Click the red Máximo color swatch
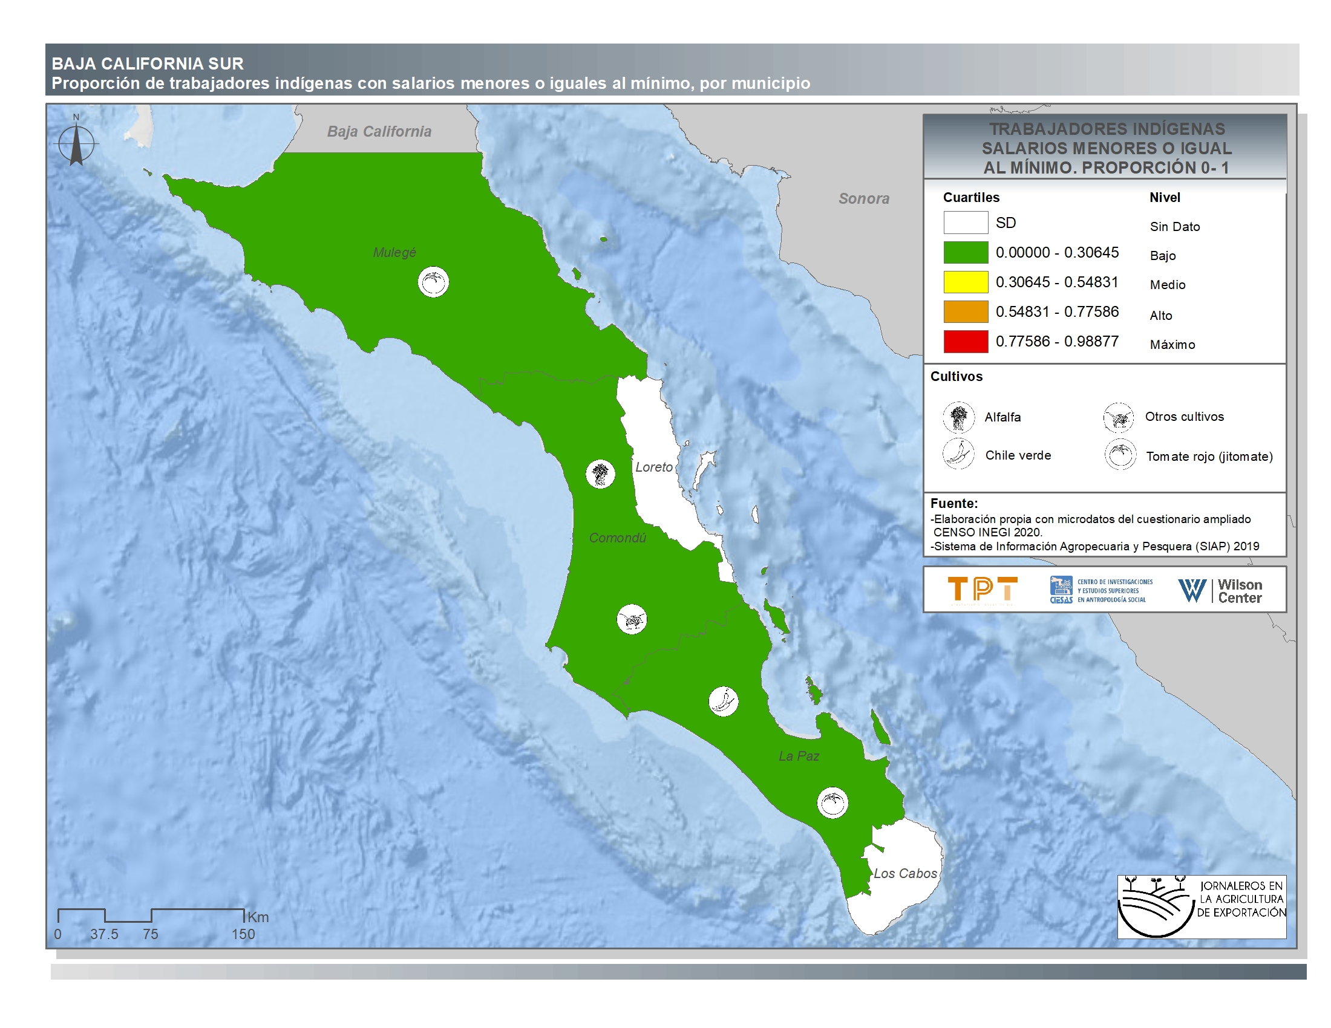Image resolution: width=1331 pixels, height=1028 pixels. pos(966,341)
